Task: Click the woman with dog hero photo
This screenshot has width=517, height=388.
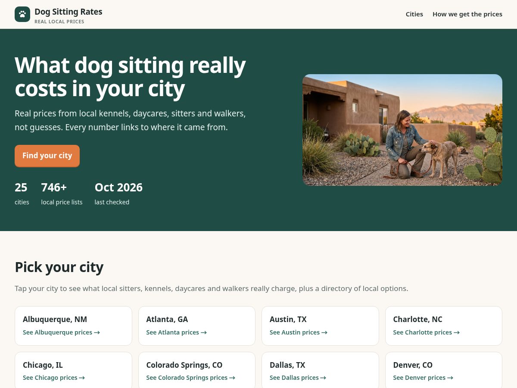Action: [x=402, y=130]
